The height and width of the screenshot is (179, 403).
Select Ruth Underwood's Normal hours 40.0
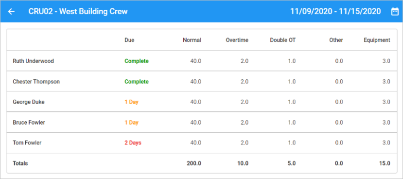pyautogui.click(x=195, y=61)
